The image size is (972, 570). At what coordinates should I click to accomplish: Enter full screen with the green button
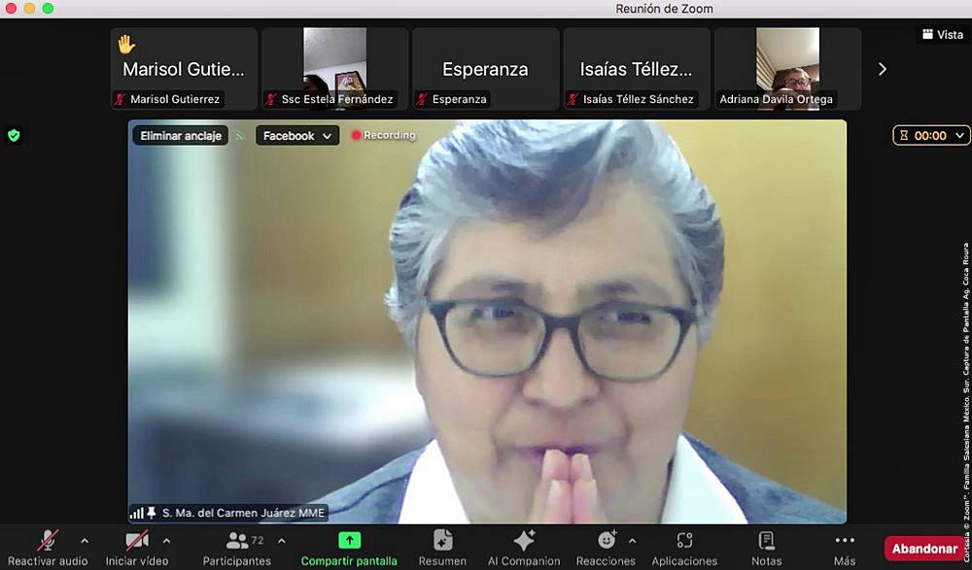[48, 8]
